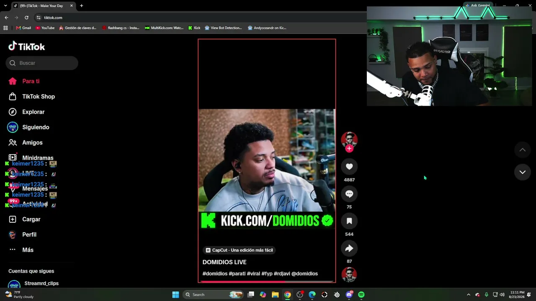This screenshot has width=536, height=301.
Task: Open the Amigos page
Action: (x=32, y=143)
